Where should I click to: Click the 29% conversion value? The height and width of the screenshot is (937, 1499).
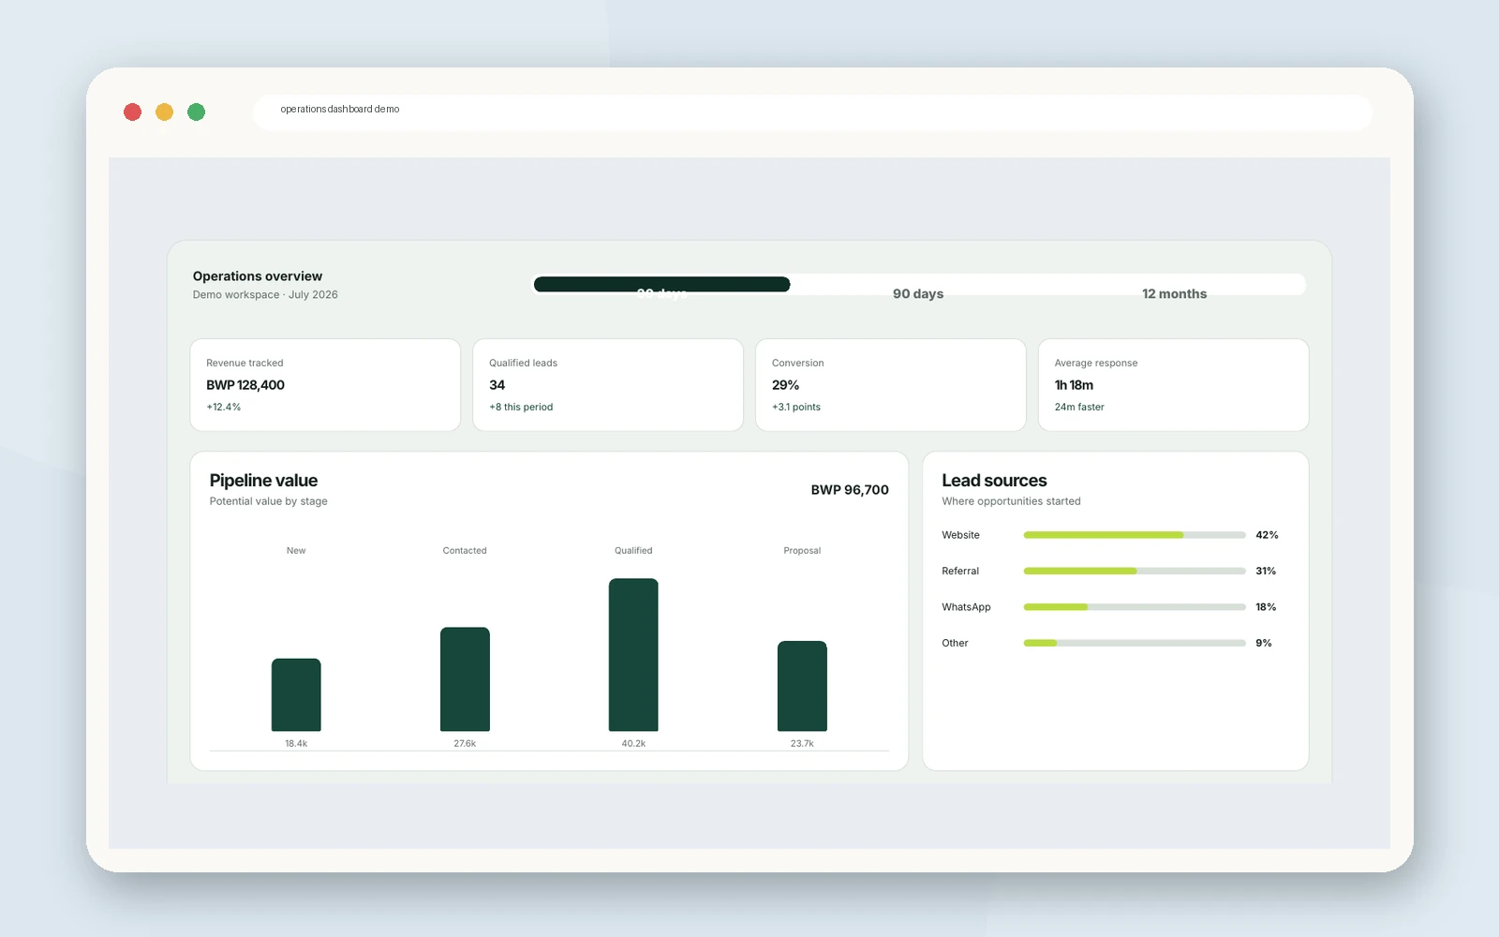tap(785, 385)
